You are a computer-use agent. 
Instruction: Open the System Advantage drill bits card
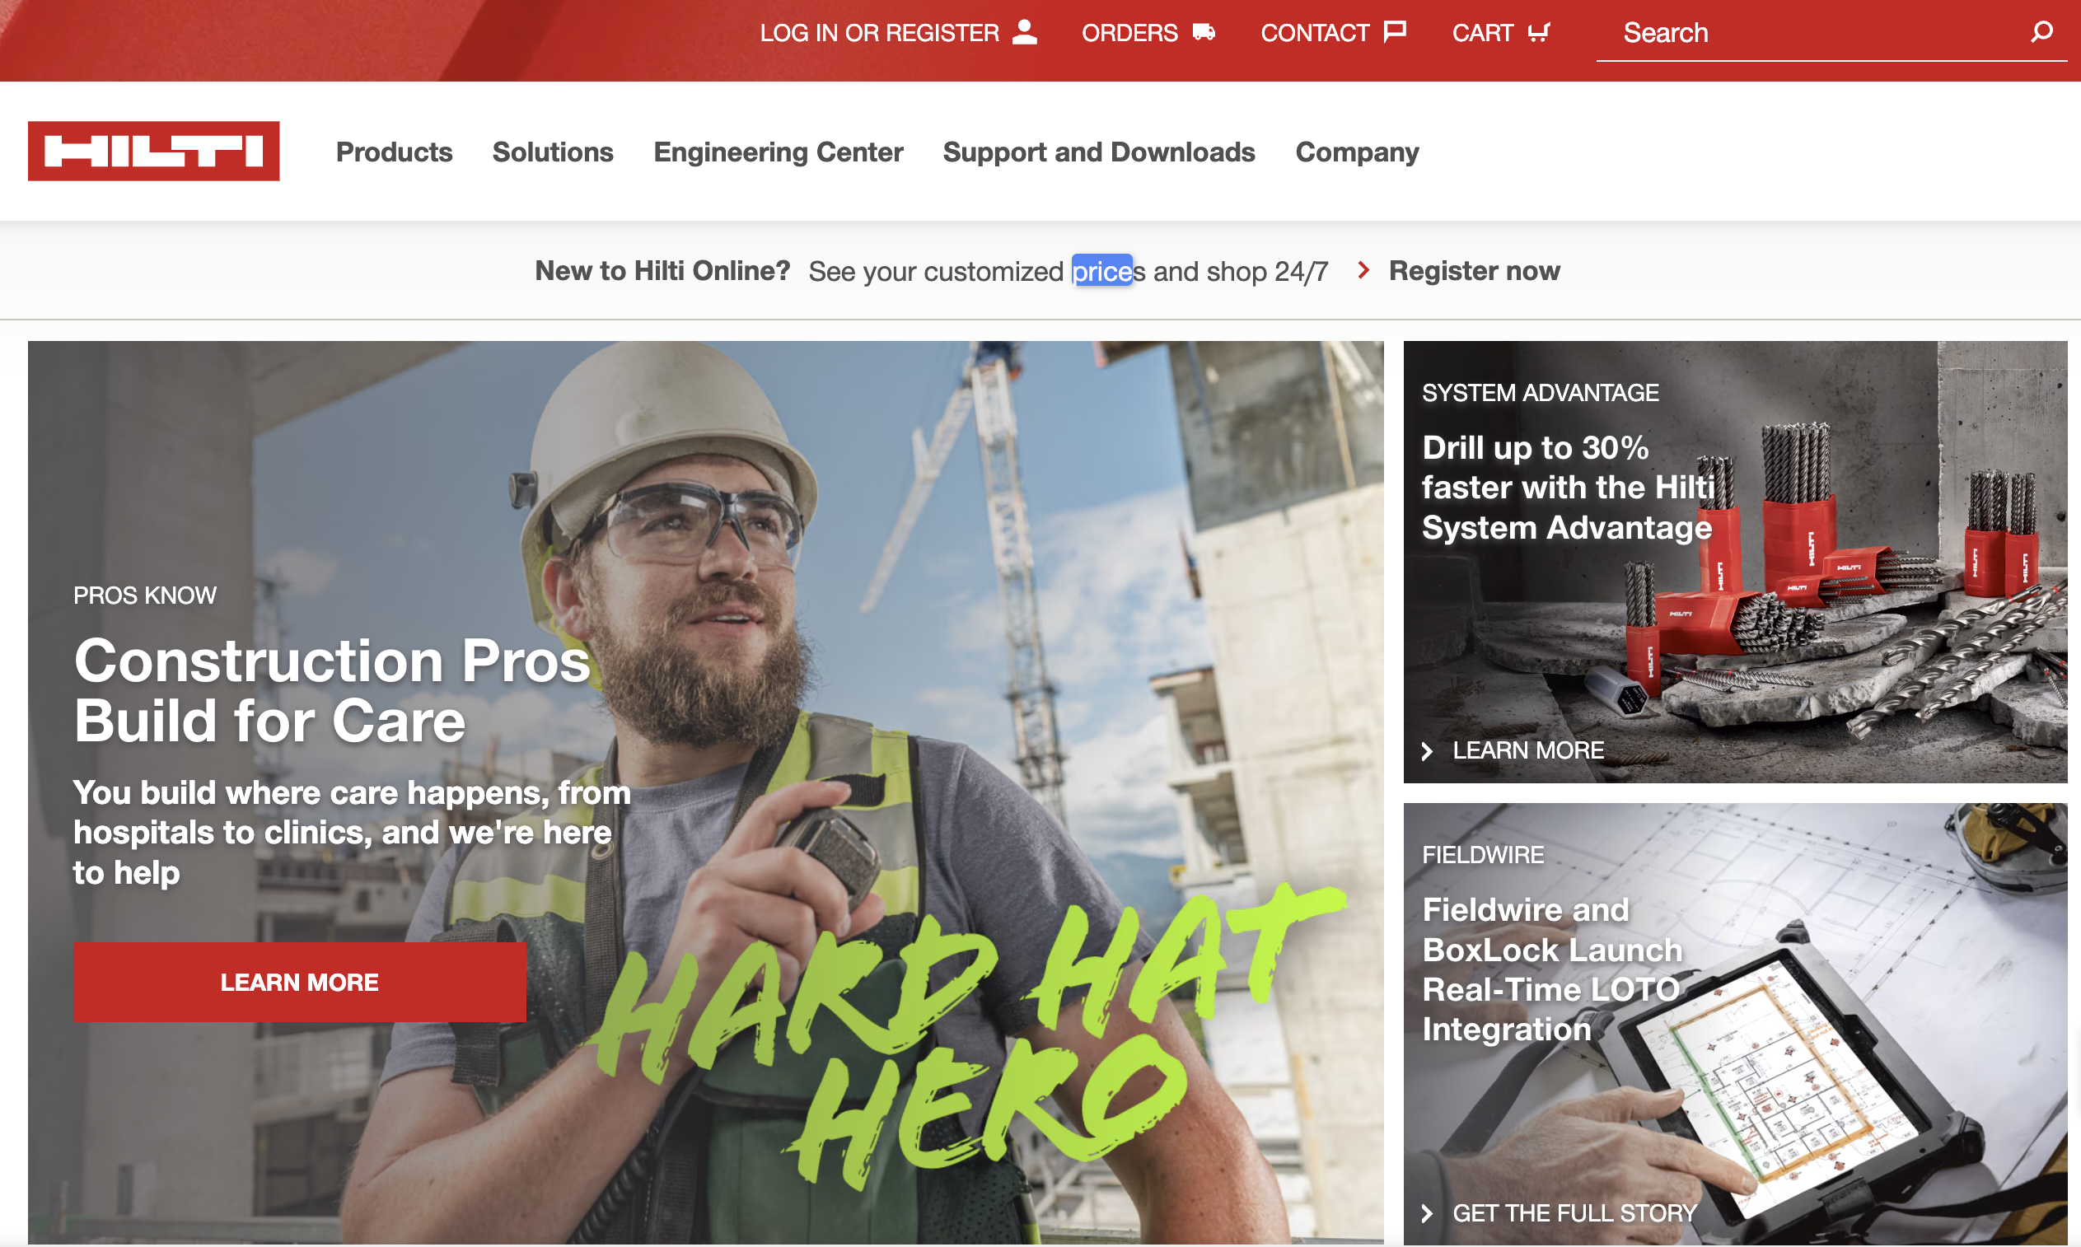pos(1735,562)
